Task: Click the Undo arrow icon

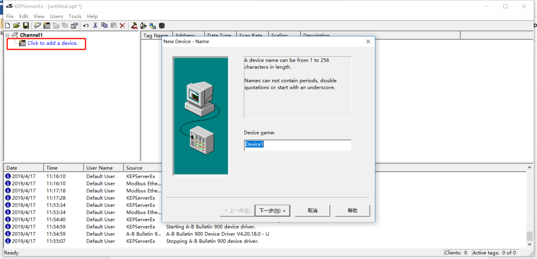Action: pos(86,26)
